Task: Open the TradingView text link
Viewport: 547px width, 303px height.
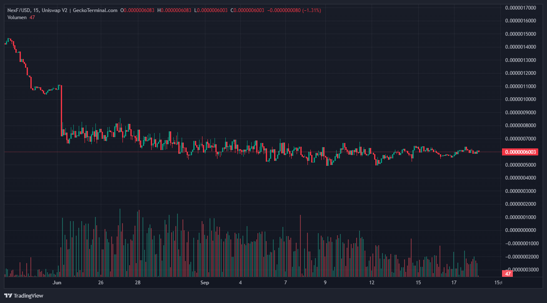Action: [x=28, y=296]
